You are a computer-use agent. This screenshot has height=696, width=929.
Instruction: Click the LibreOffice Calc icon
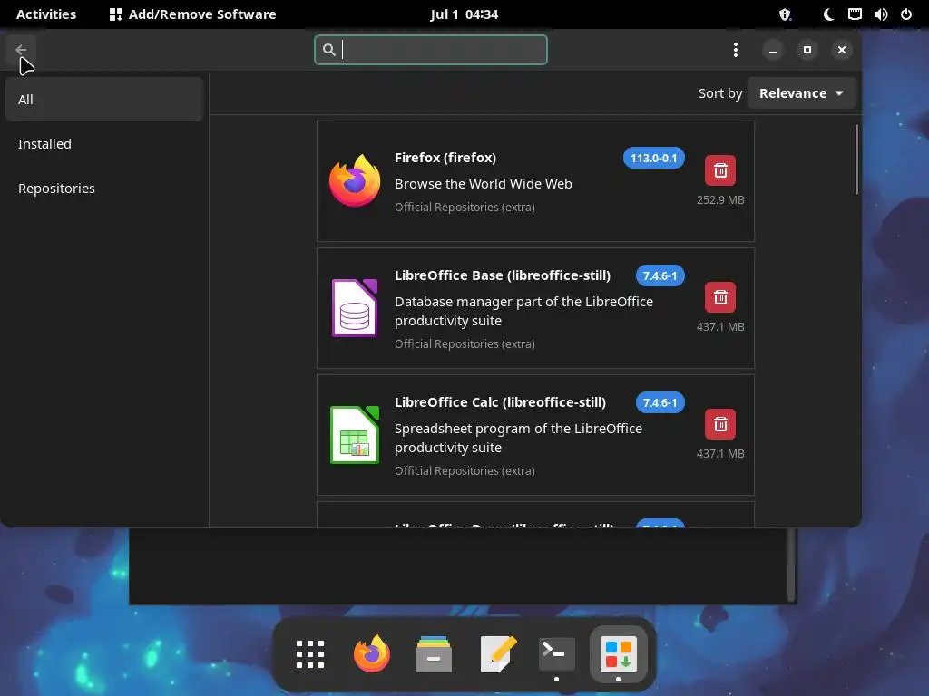[355, 435]
